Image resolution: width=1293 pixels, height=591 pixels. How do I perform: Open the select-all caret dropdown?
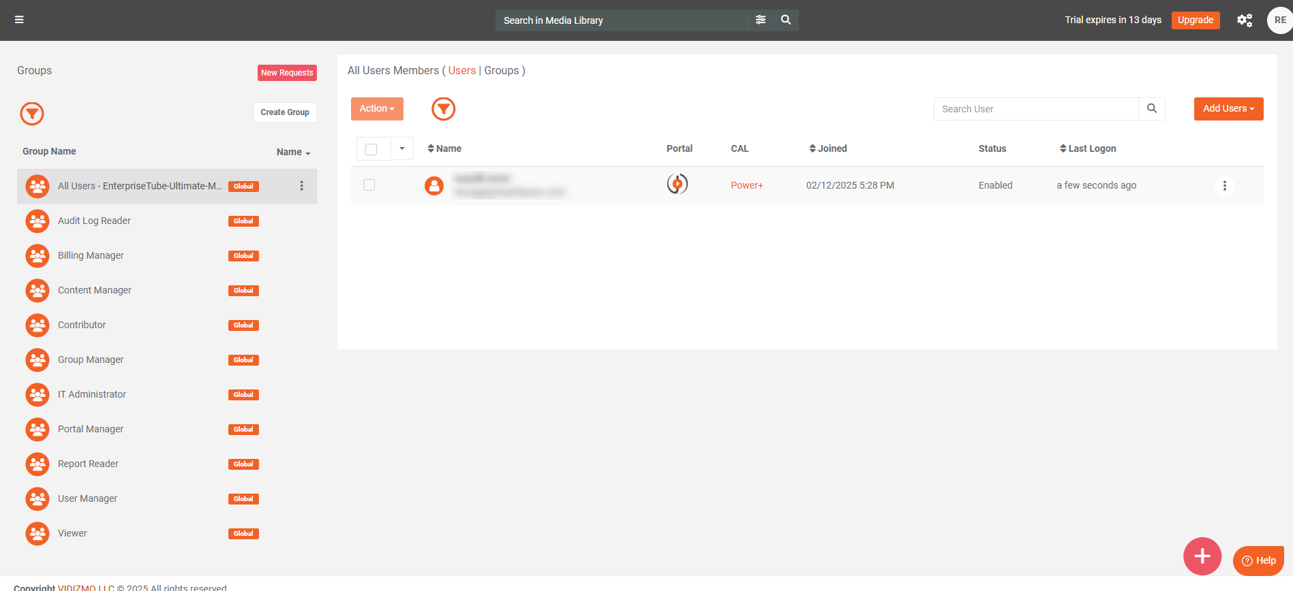[402, 148]
